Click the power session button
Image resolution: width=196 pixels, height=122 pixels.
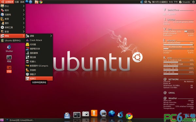[x=193, y=2]
